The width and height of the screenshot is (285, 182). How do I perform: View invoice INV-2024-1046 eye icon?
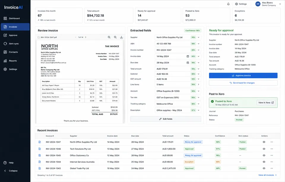[x=264, y=149]
